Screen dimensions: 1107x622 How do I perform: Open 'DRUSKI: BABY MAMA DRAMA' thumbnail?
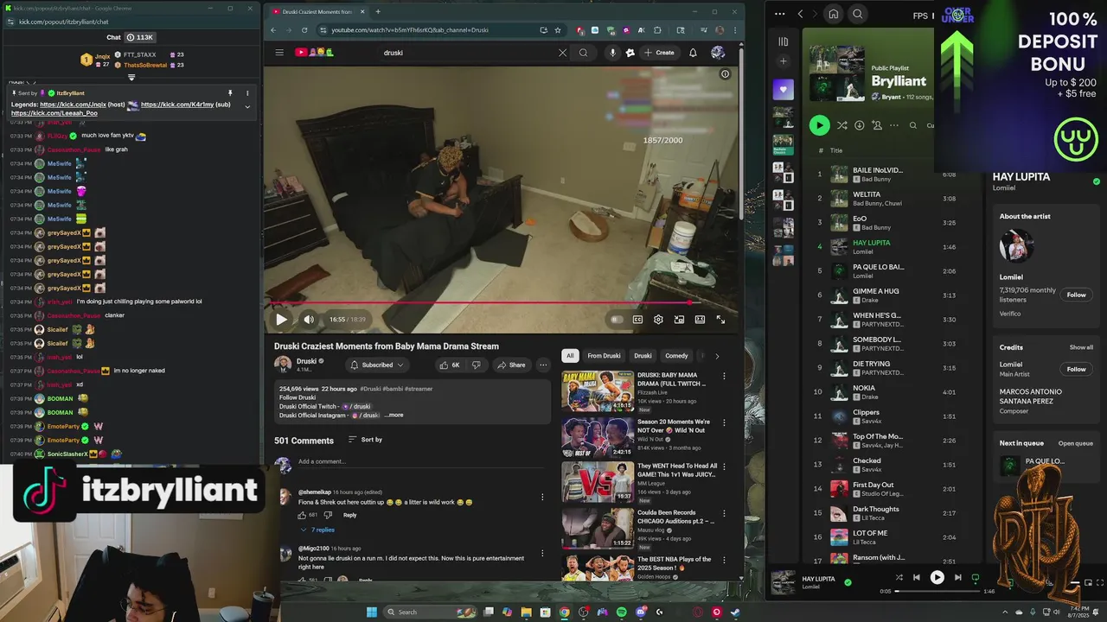click(x=598, y=391)
